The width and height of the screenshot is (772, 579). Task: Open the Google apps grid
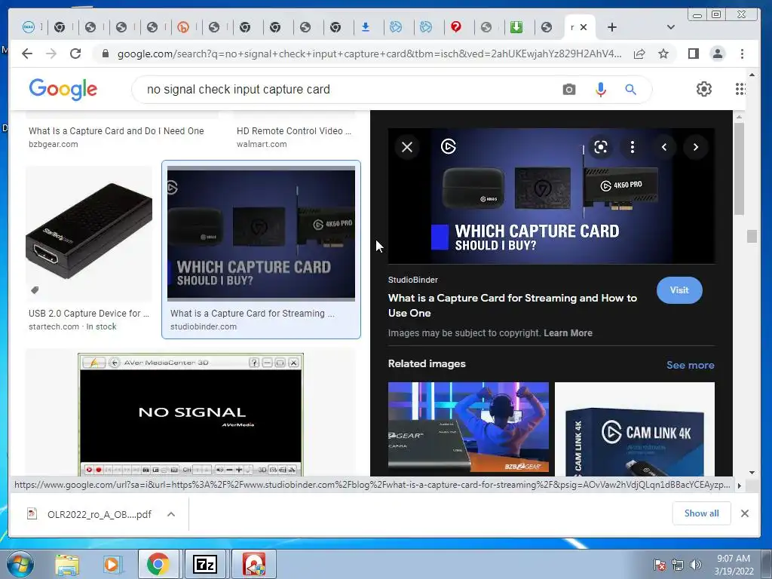tap(740, 89)
